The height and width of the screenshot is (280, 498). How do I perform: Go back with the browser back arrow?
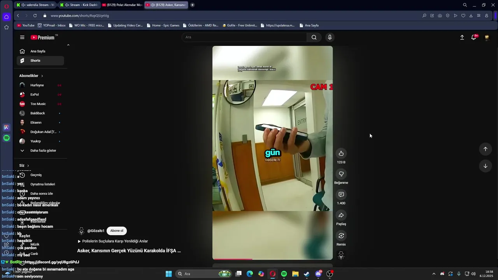pyautogui.click(x=18, y=16)
